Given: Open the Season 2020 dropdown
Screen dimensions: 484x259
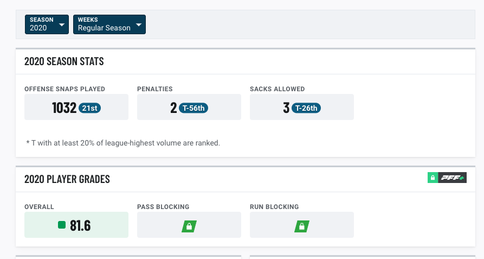Looking at the screenshot, I should 47,24.
